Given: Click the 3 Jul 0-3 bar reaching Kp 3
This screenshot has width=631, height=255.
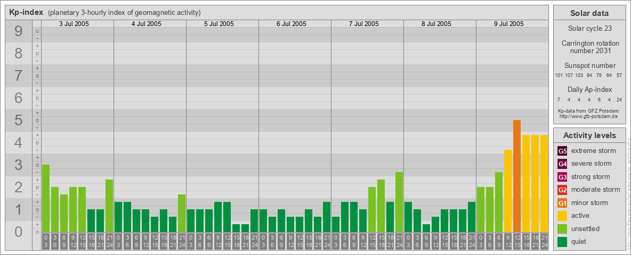Looking at the screenshot, I should 46,198.
